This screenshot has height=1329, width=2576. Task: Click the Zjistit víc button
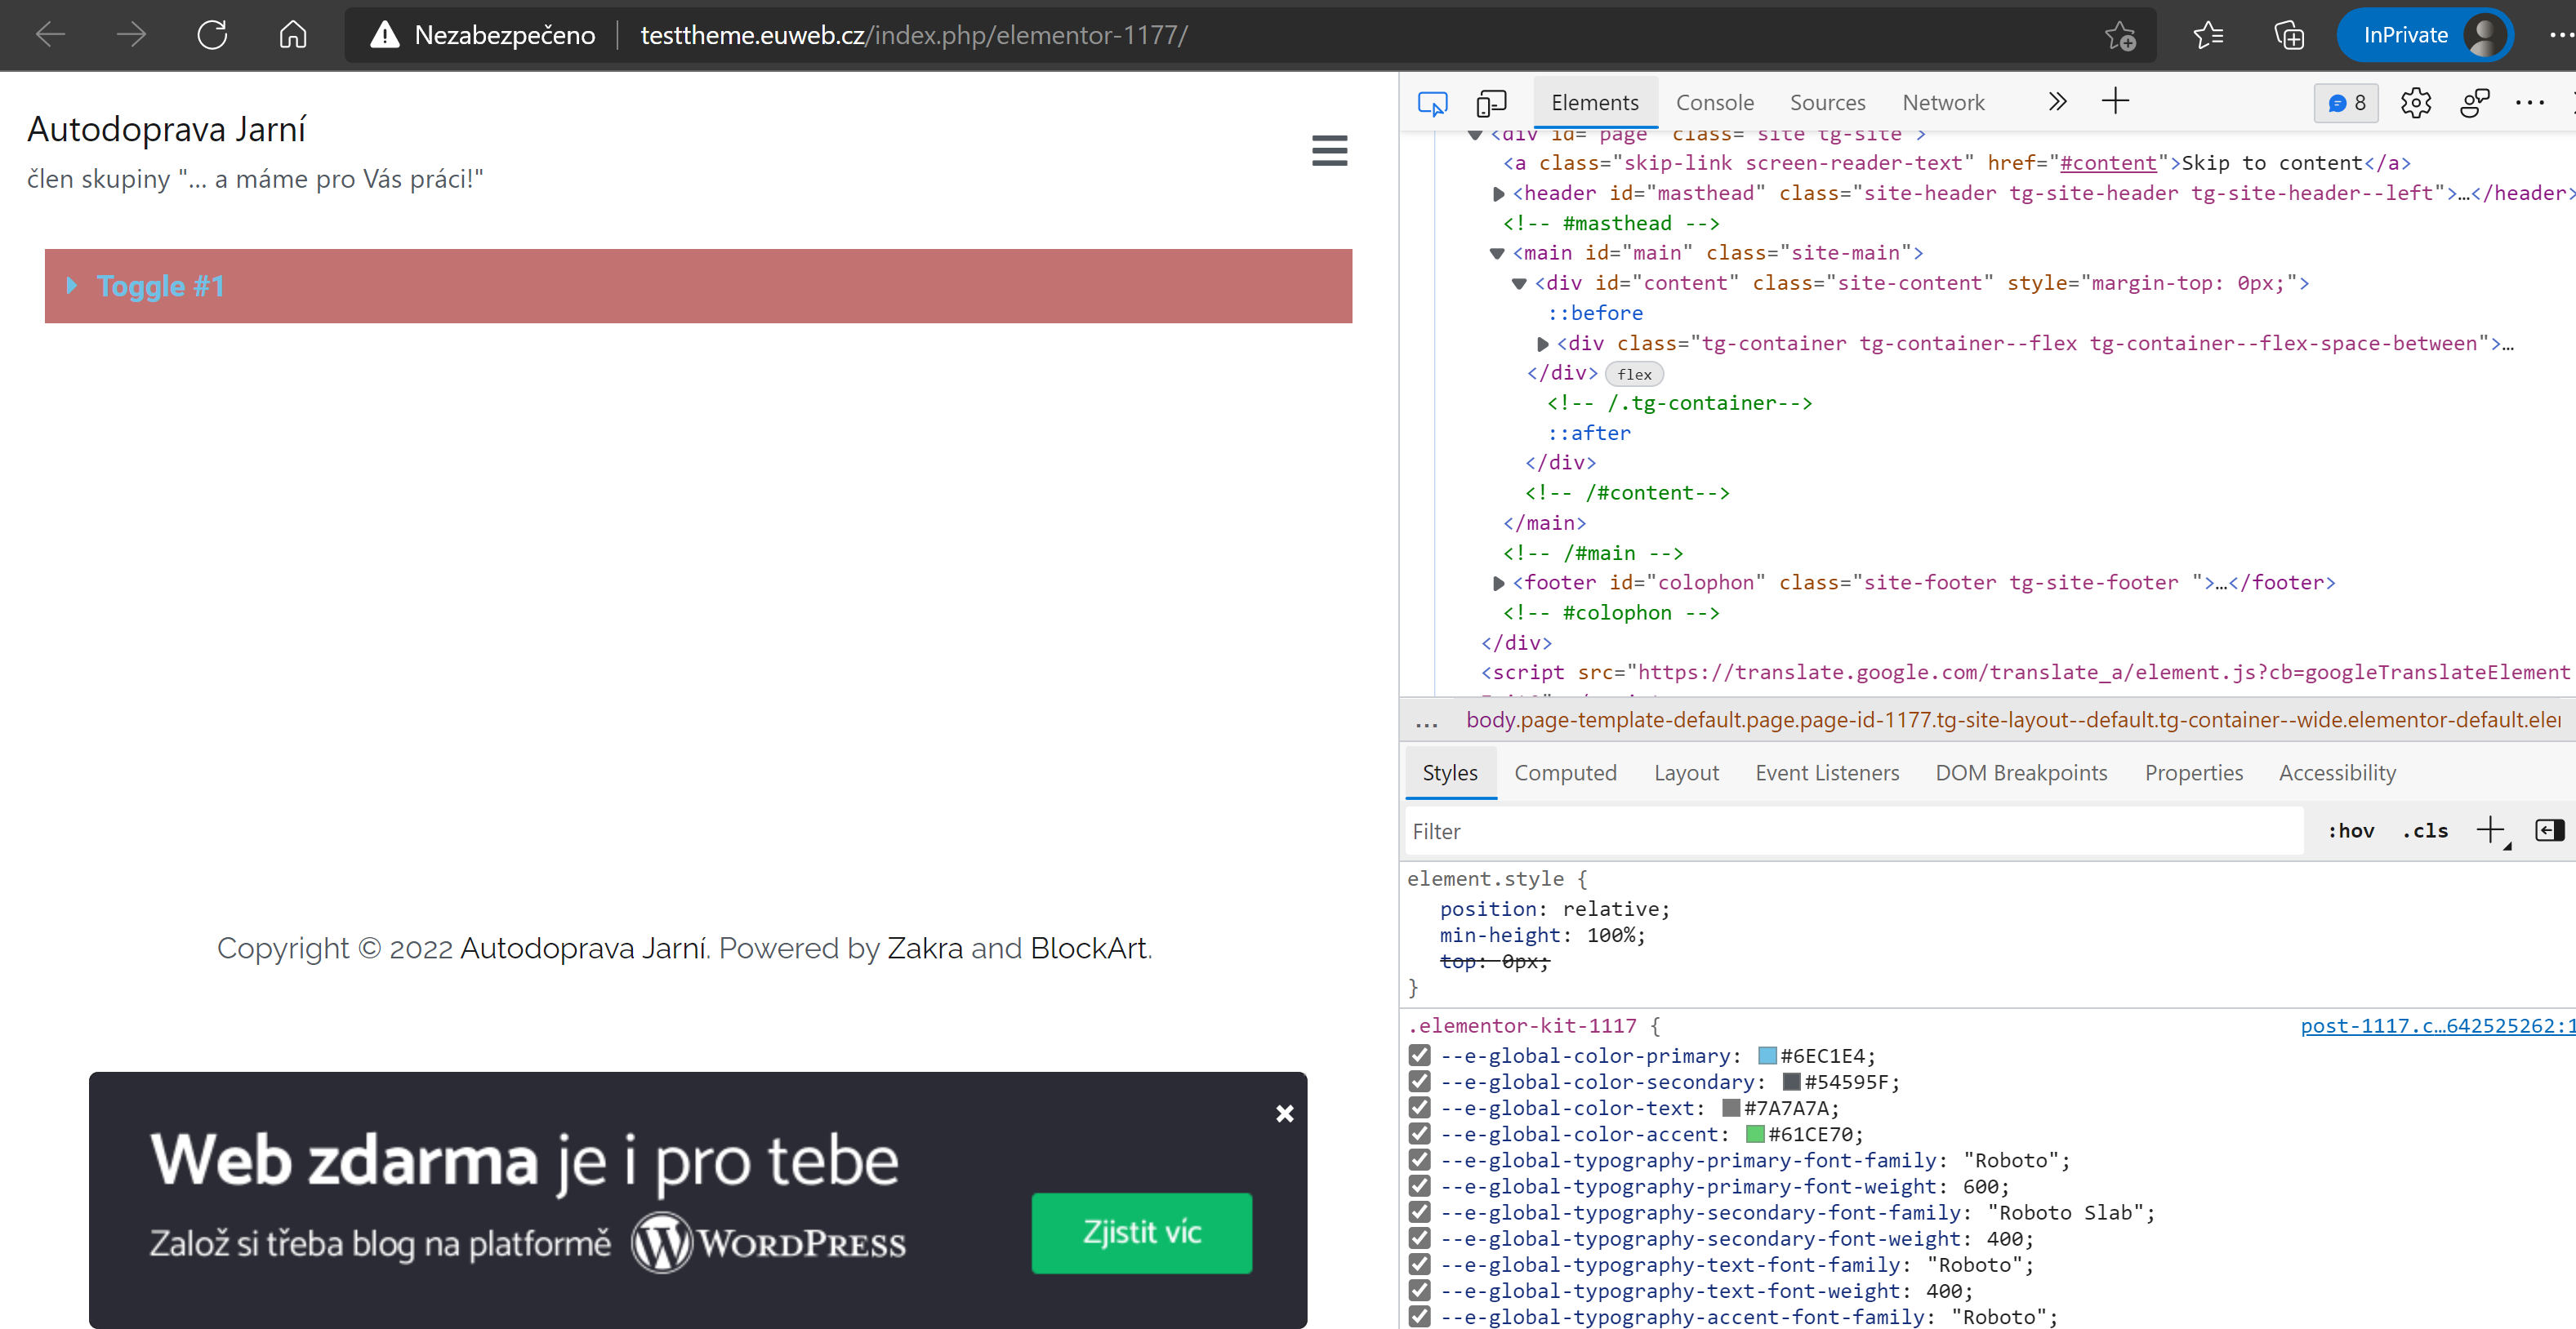[1141, 1232]
